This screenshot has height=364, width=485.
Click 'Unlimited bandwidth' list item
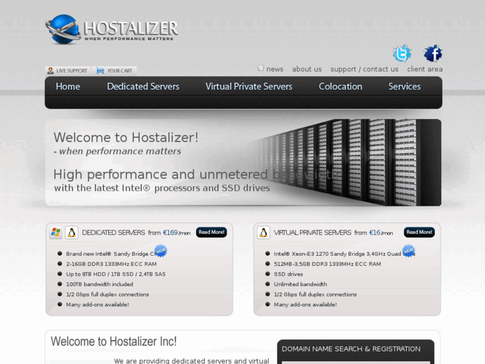point(300,285)
